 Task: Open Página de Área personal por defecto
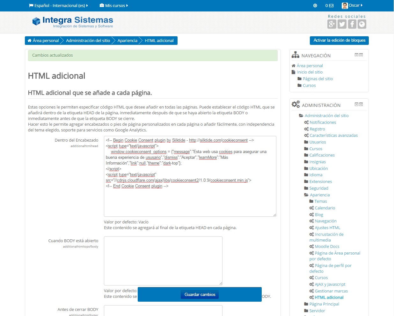point(335,256)
